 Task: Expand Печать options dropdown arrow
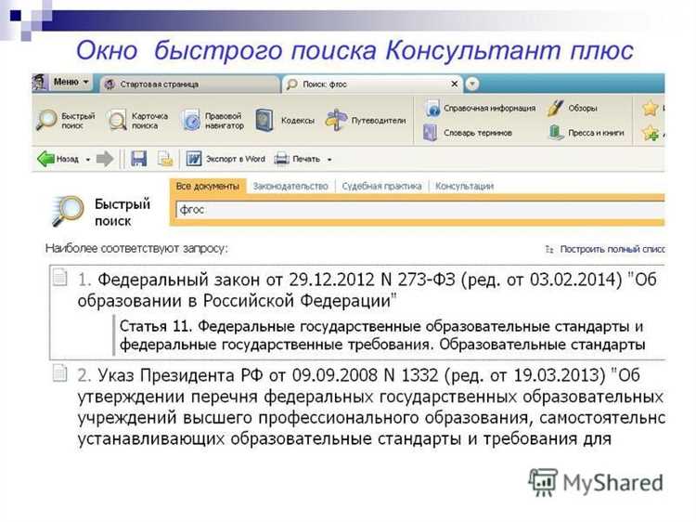click(329, 160)
